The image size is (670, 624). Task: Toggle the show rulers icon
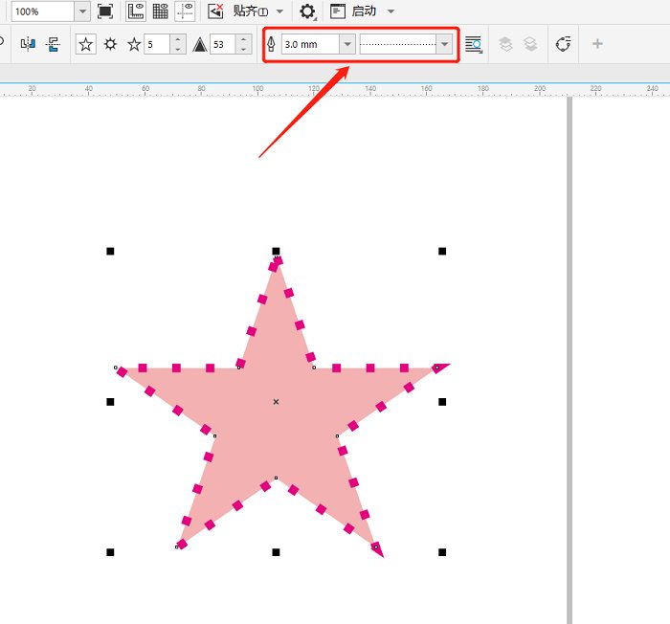point(136,11)
